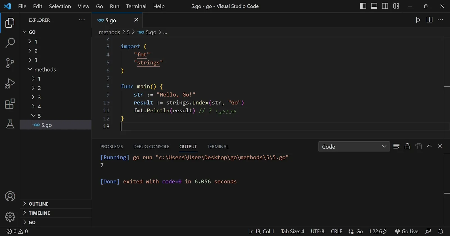Click the editor minimap scrollbar
450x236 pixels.
[x=447, y=87]
